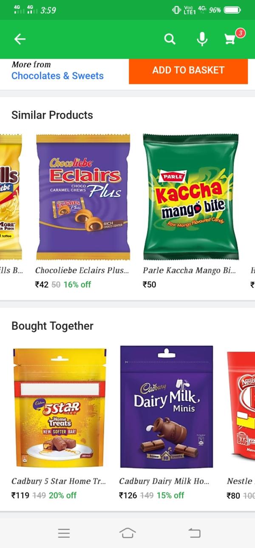Open search with magnifier icon
Image resolution: width=255 pixels, height=548 pixels.
170,39
